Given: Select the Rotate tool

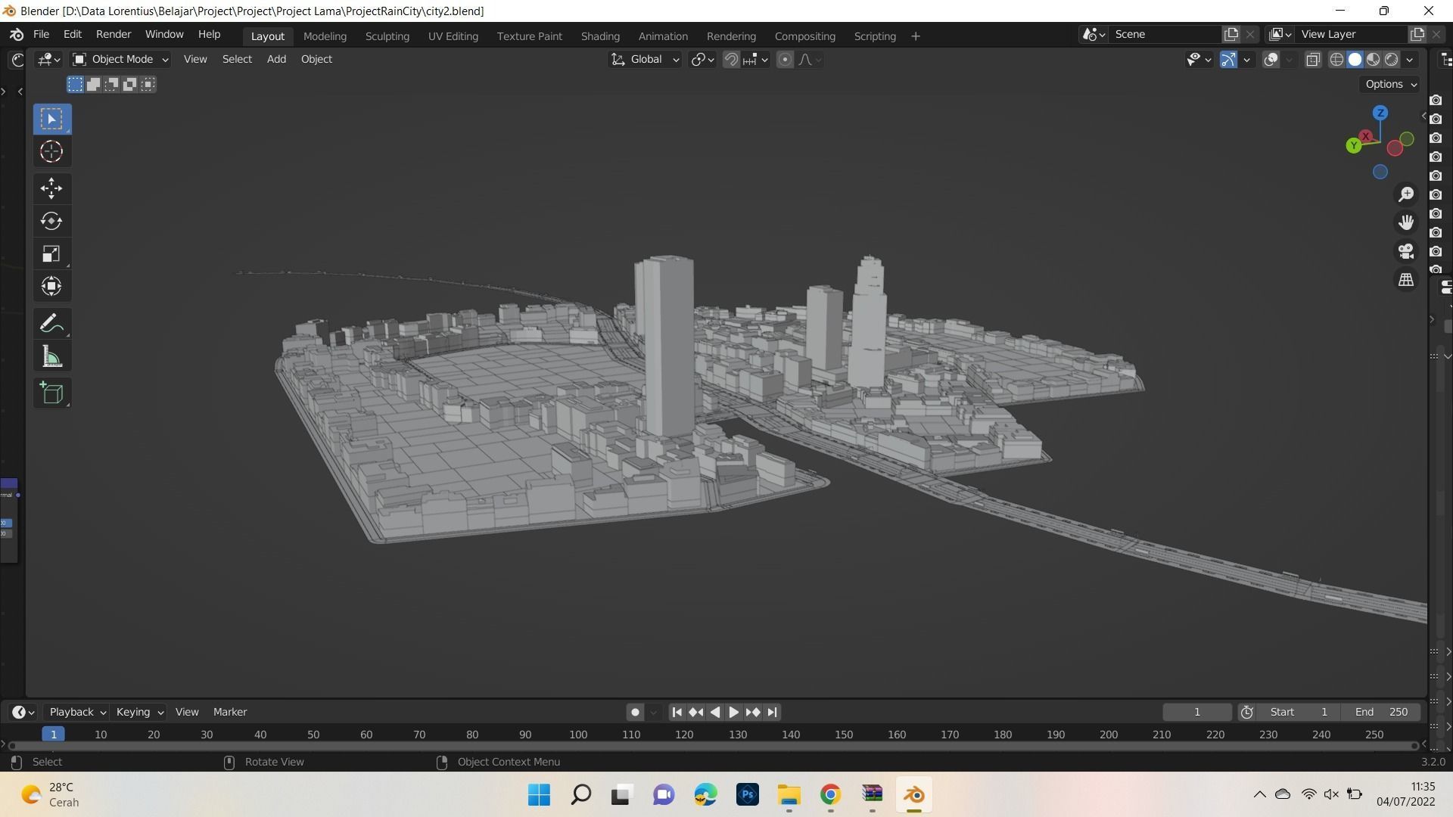Looking at the screenshot, I should pos(52,221).
